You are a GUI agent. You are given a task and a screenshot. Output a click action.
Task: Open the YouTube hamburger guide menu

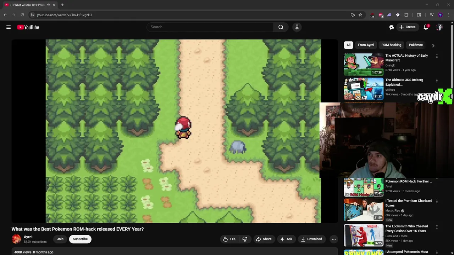click(x=9, y=27)
